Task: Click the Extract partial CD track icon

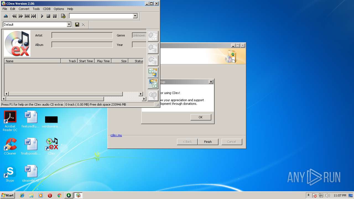Action: pyautogui.click(x=153, y=60)
